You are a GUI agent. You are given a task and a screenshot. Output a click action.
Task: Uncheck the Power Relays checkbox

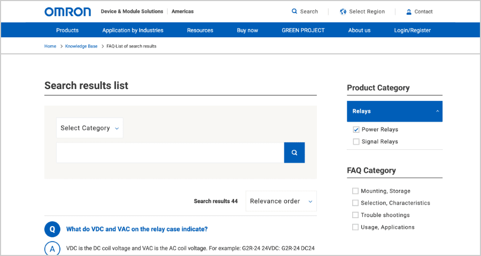tap(356, 130)
